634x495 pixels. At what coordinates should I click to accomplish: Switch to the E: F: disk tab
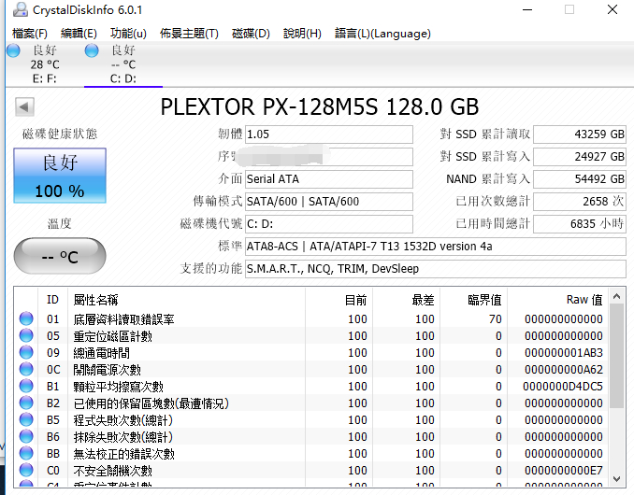point(45,64)
